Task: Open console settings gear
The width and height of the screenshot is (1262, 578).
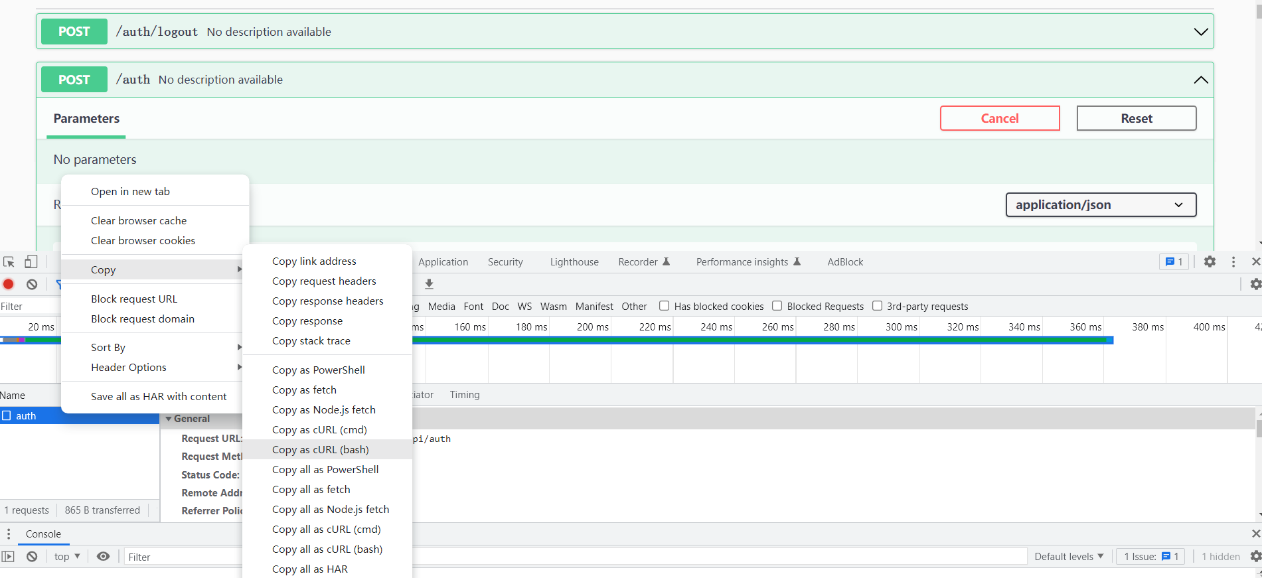Action: 1255,557
